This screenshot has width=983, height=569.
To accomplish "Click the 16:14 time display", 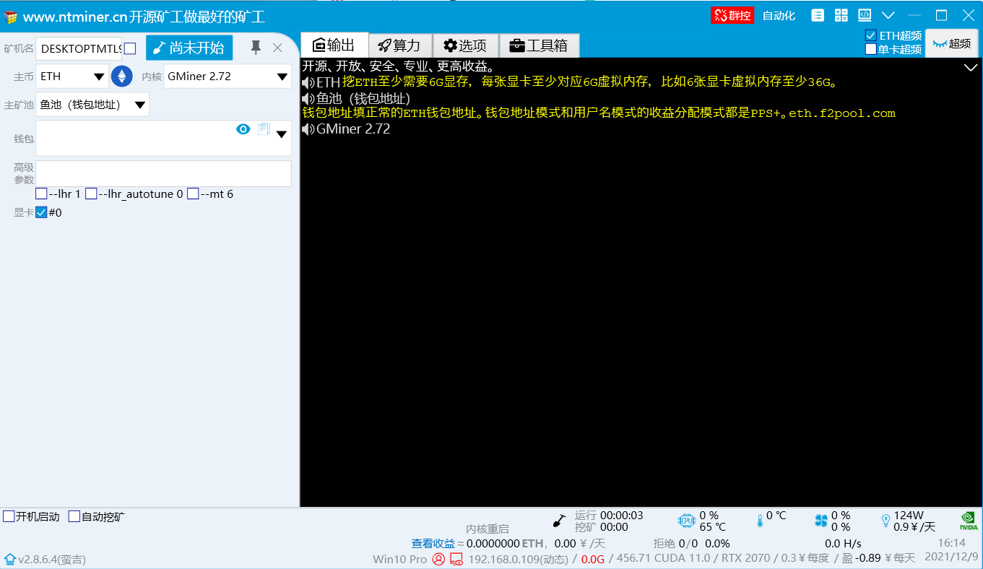I will coord(951,543).
